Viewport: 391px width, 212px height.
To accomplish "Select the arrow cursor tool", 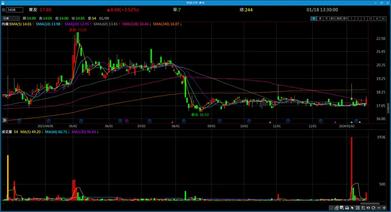I will pyautogui.click(x=352, y=208).
